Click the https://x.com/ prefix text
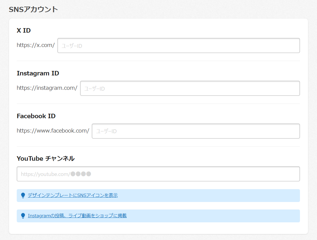The width and height of the screenshot is (317, 240). (x=36, y=45)
